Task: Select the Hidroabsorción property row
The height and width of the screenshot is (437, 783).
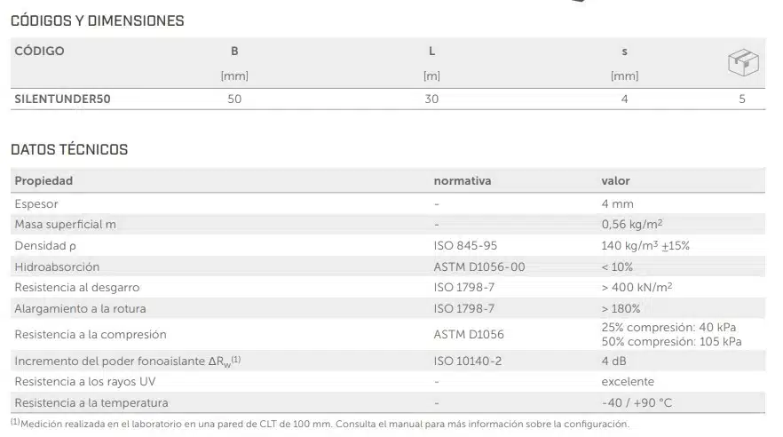Action: 57,266
